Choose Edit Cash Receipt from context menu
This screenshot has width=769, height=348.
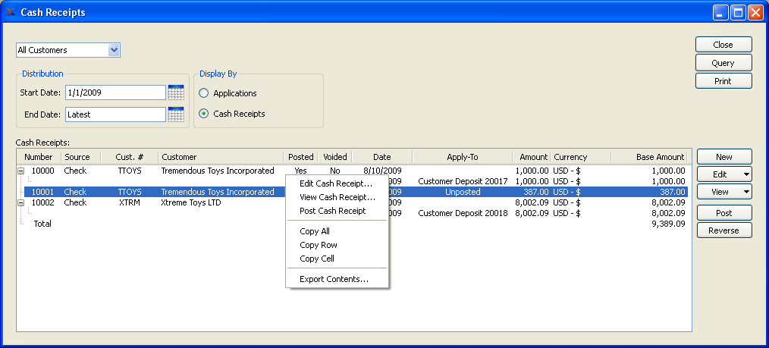[x=336, y=183]
